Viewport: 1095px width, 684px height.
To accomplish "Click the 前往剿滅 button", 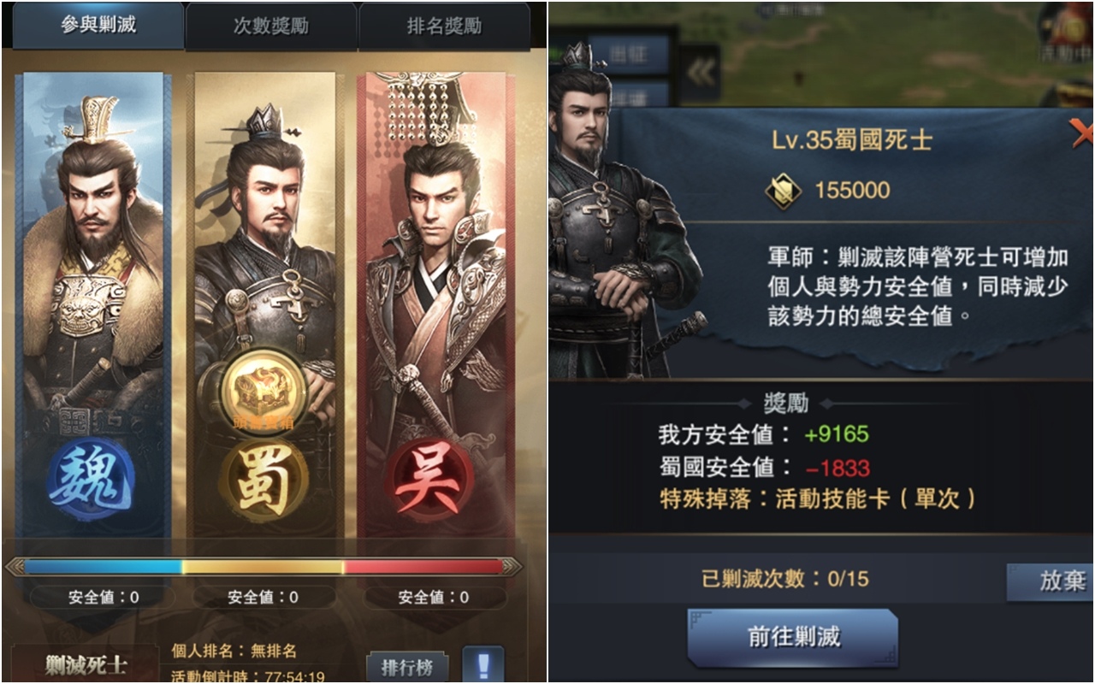I will 793,638.
